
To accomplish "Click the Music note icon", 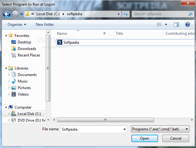I will click(14, 81).
